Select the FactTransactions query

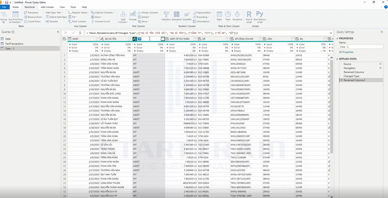click(14, 44)
